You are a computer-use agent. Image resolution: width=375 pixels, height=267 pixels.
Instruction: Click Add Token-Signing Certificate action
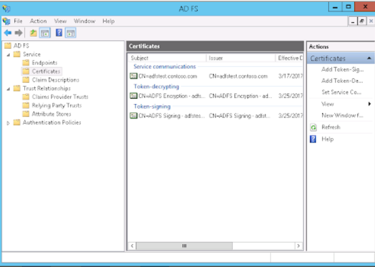(343, 69)
